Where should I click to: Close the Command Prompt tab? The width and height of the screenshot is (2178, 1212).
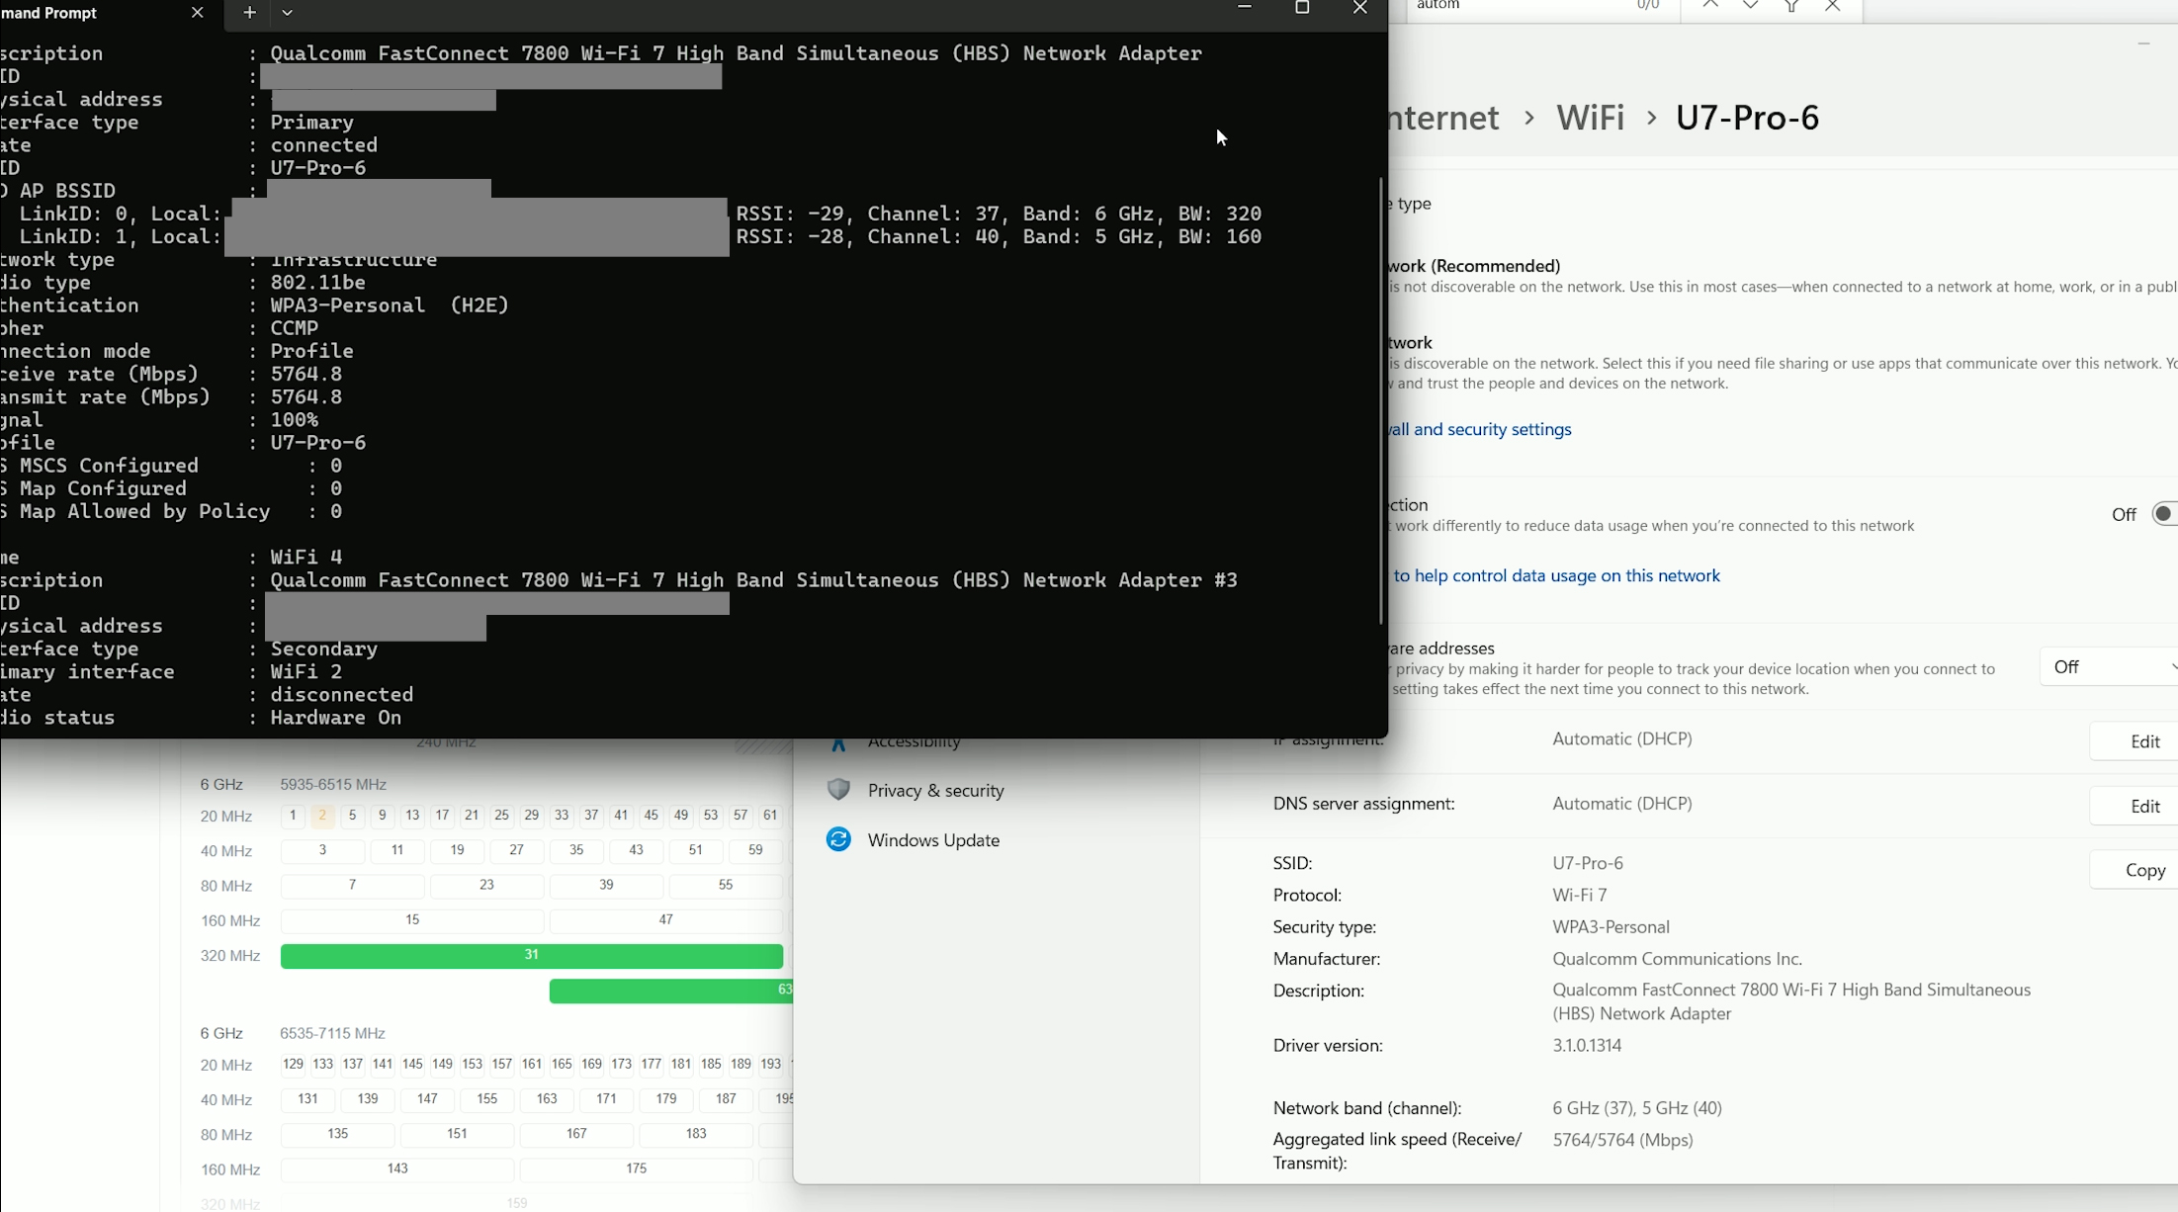[x=197, y=13]
